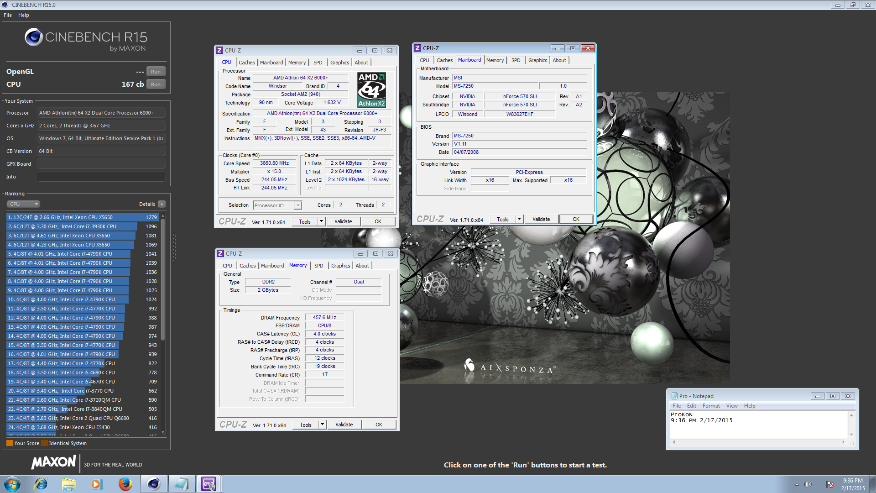Click Validate in CPU tab window
The height and width of the screenshot is (493, 876).
click(343, 221)
